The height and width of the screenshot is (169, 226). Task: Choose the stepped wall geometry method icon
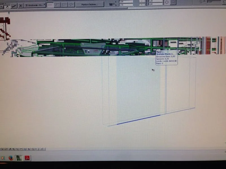click(57, 5)
